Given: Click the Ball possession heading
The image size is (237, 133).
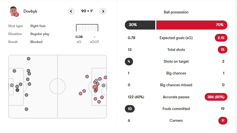Looking at the screenshot, I should click(x=176, y=12).
